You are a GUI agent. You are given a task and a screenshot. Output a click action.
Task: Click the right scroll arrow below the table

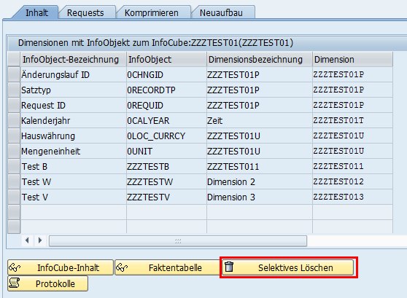(40, 240)
